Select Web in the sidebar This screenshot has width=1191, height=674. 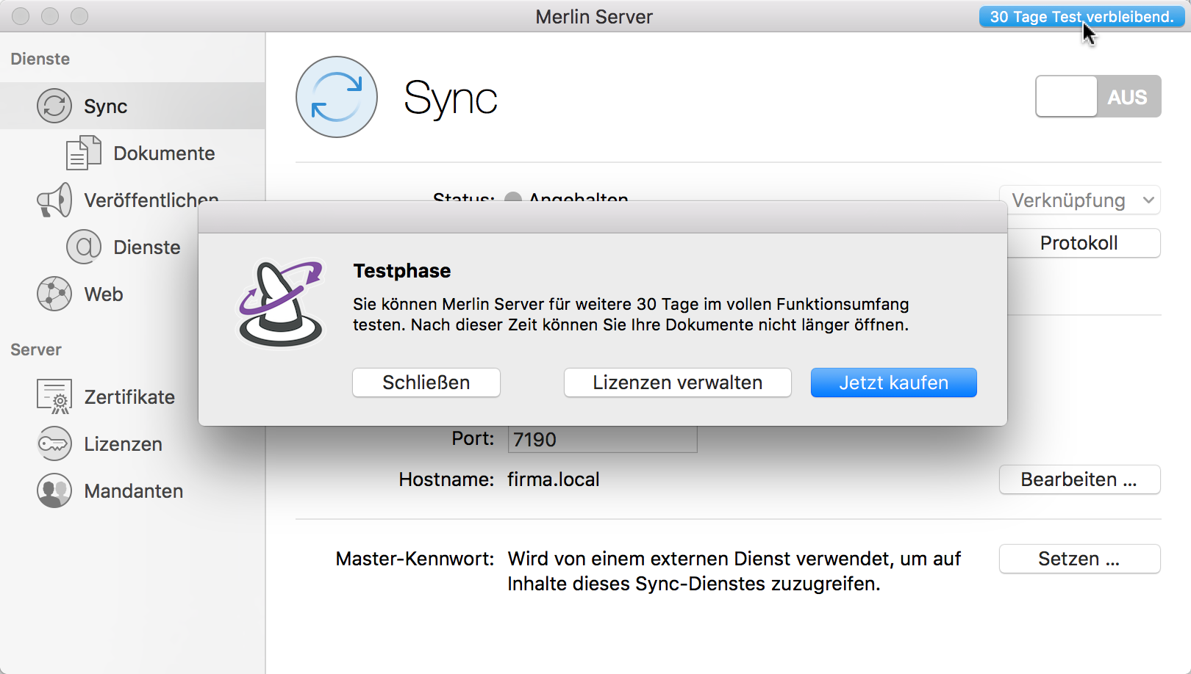tap(132, 294)
